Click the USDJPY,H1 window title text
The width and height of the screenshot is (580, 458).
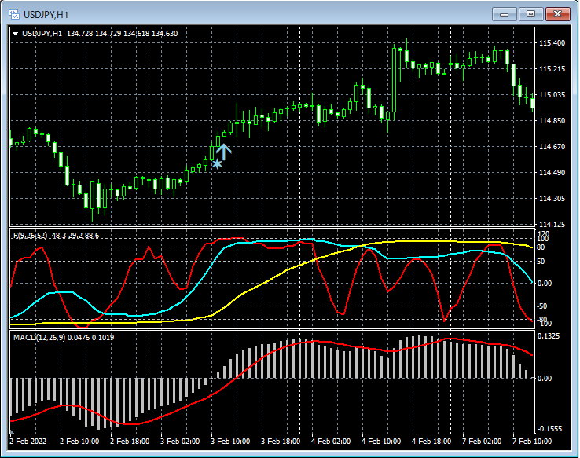click(x=45, y=14)
